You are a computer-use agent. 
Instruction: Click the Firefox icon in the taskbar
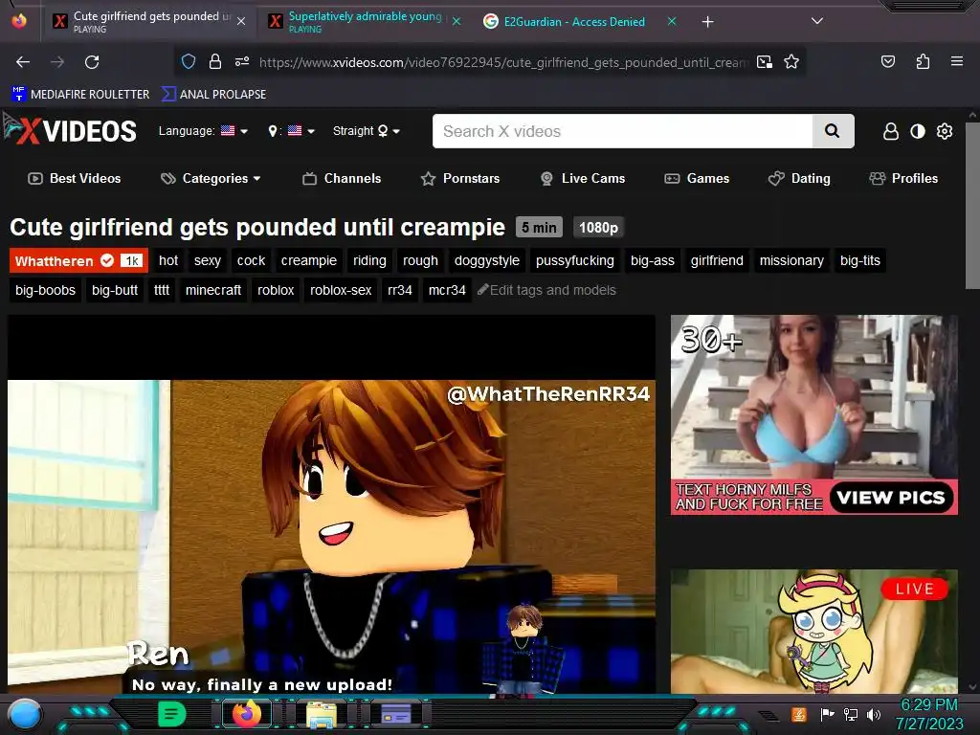coord(246,714)
